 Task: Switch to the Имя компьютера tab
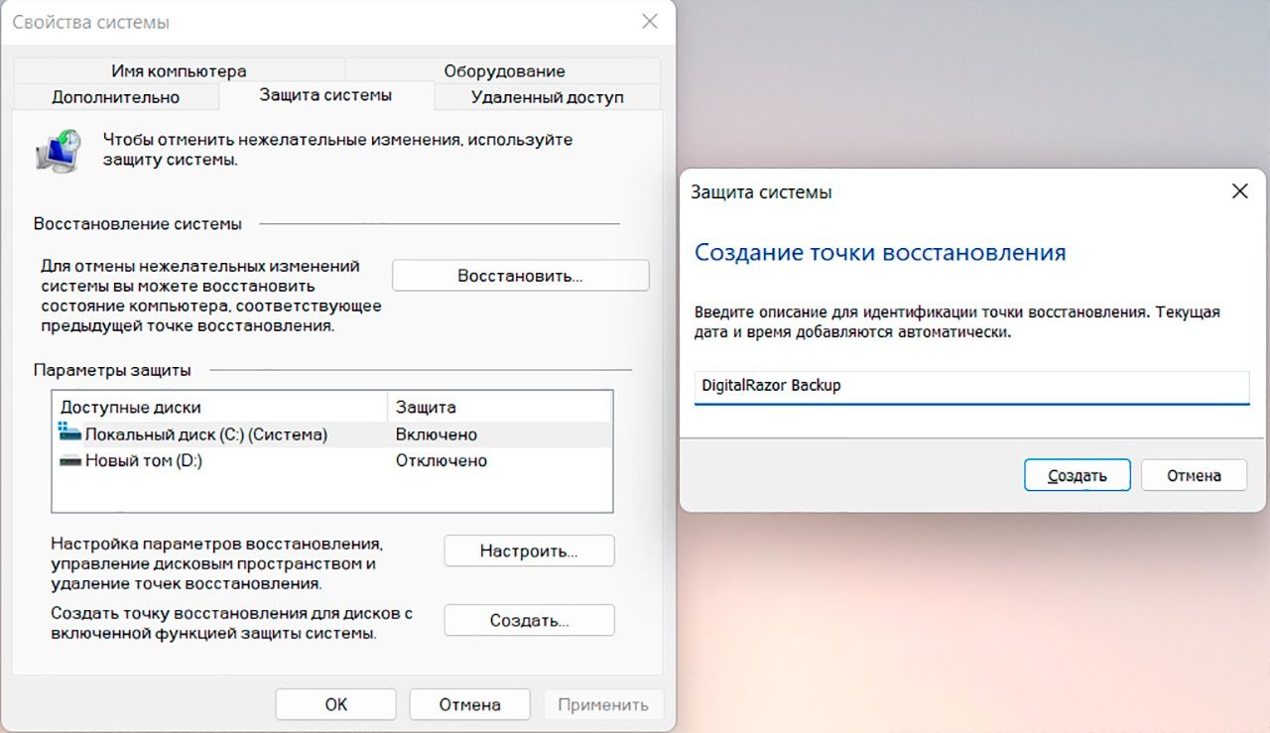click(x=179, y=71)
